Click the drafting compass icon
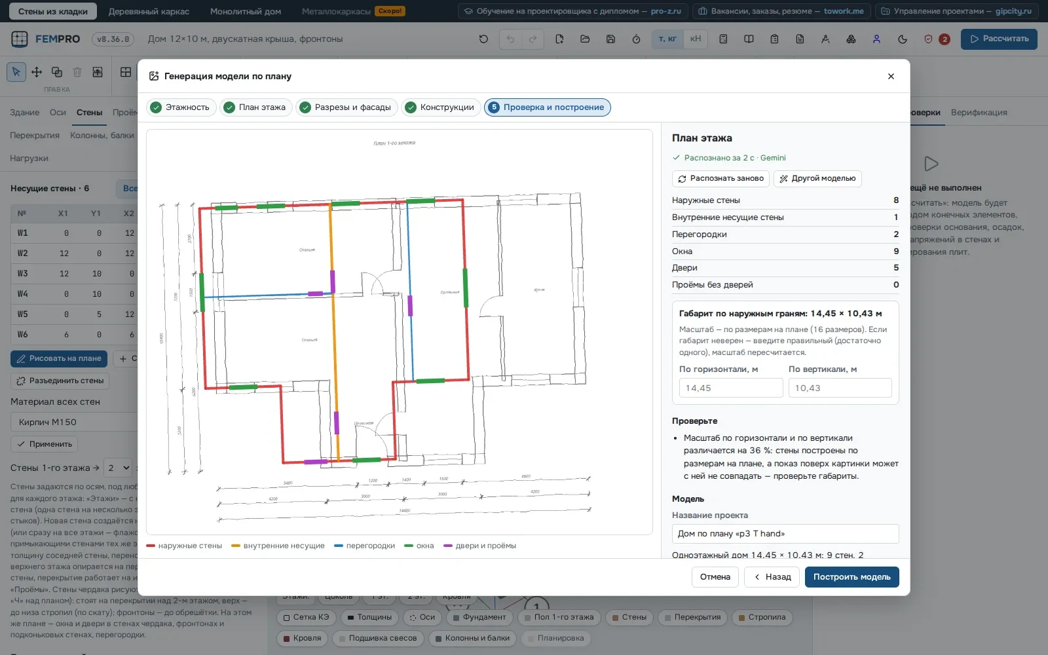Image resolution: width=1048 pixels, height=655 pixels. click(825, 39)
